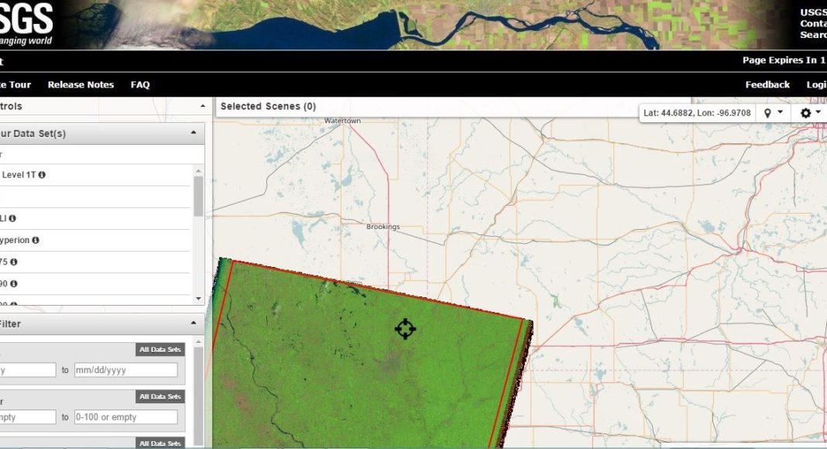
Task: Click the info icon beside the LI dataset
Action: point(12,218)
